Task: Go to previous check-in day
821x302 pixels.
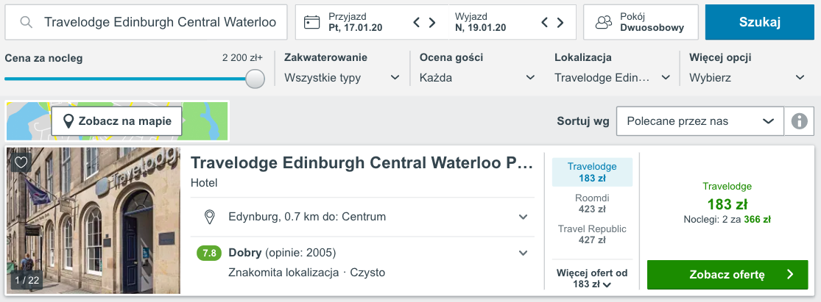Action: coord(417,23)
